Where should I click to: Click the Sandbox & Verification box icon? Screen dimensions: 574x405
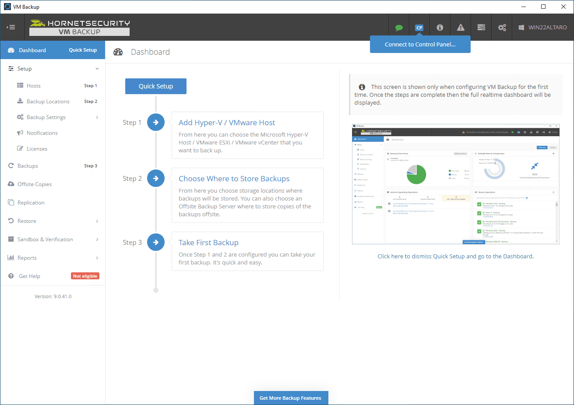11,239
